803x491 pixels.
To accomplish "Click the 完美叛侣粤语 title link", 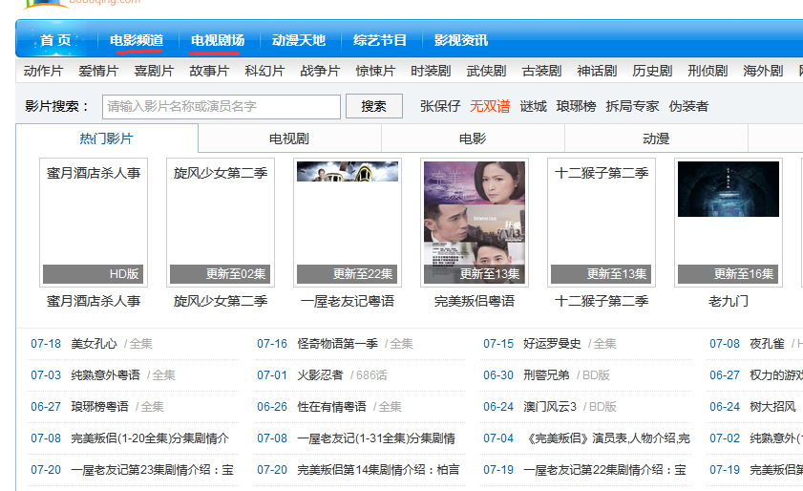I will 475,301.
